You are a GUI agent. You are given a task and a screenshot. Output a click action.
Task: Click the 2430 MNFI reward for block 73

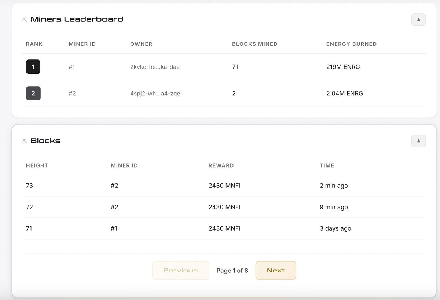tap(224, 186)
